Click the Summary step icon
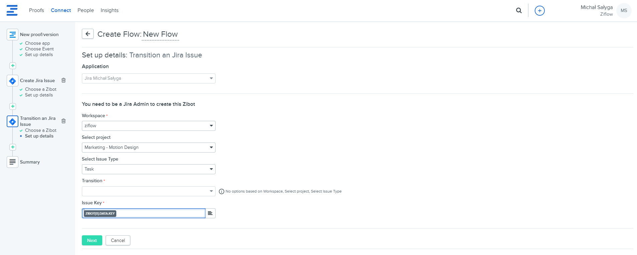 tap(12, 162)
